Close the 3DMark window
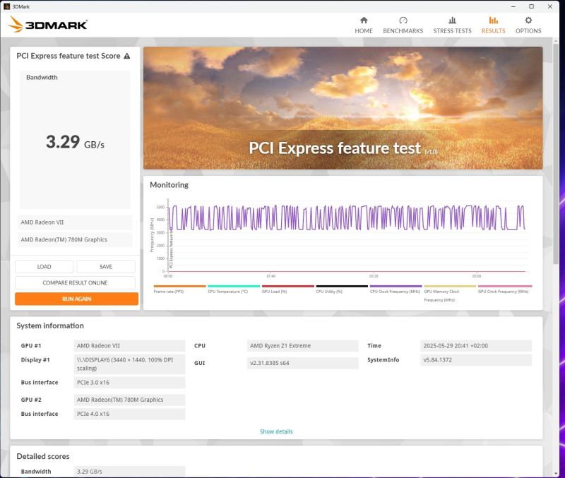Image resolution: width=565 pixels, height=478 pixels. [550, 6]
